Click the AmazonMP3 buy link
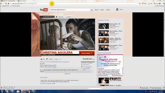 pos(87,68)
